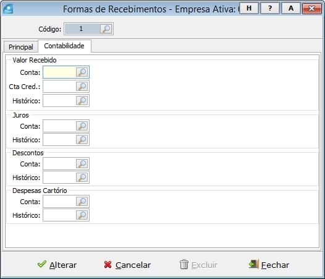Open Despesas Cartório Conta lookup magnifier
The image size is (325, 279).
pyautogui.click(x=82, y=201)
